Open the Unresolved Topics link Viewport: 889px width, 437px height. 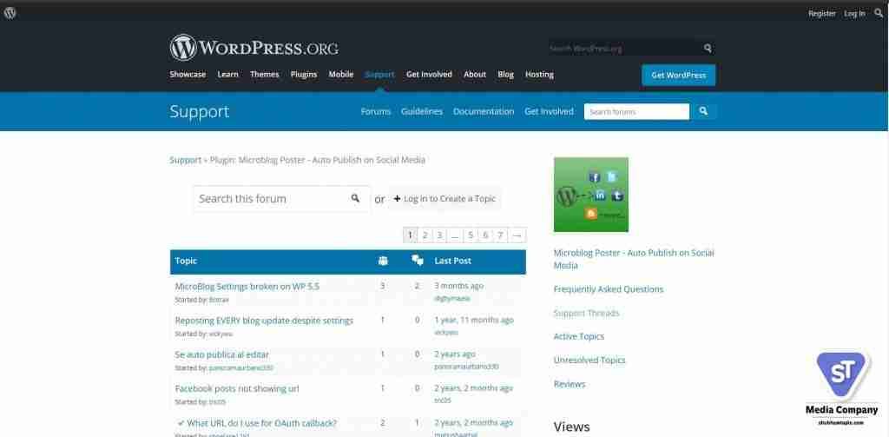(589, 360)
